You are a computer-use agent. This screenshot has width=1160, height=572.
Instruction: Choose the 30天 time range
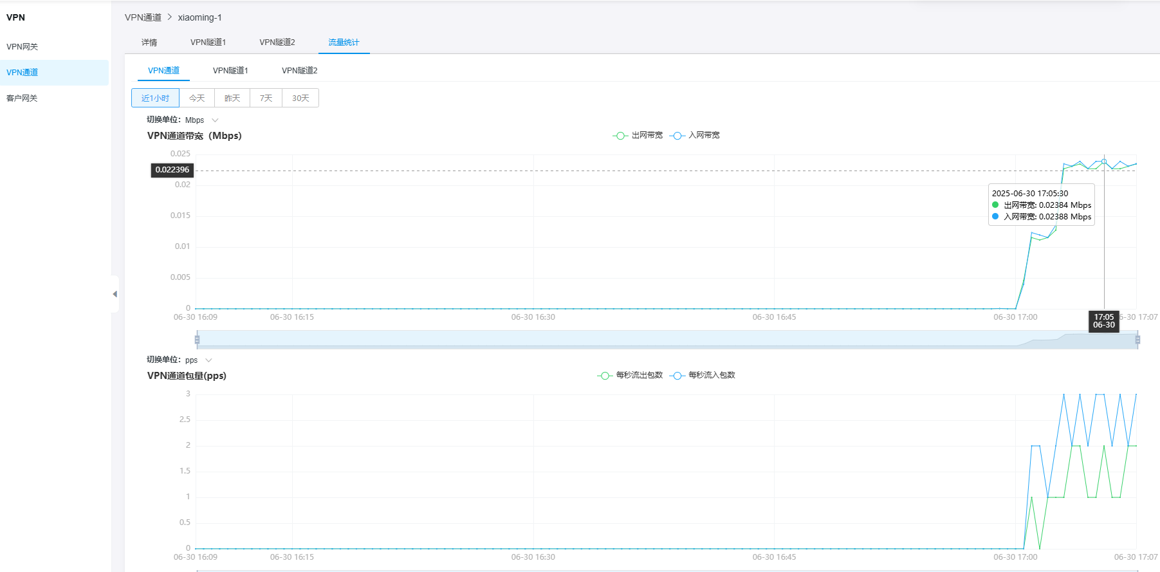point(300,98)
